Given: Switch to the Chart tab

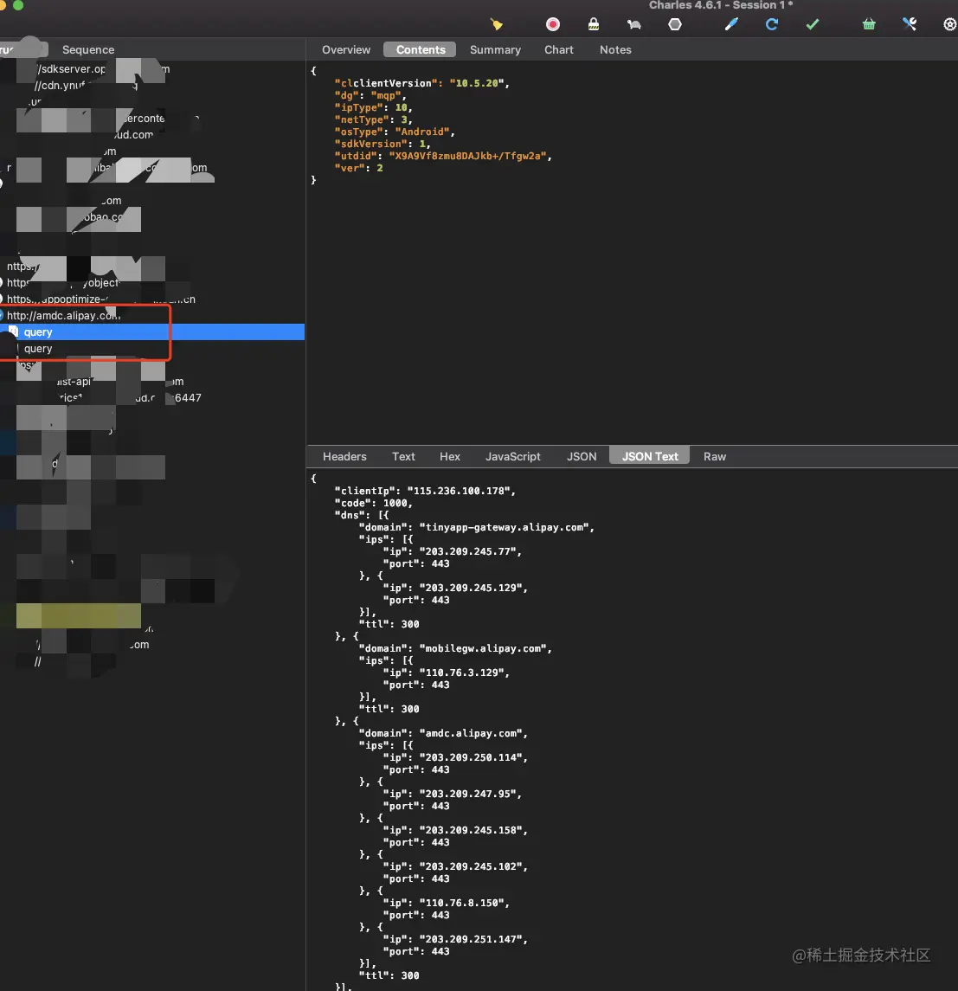Looking at the screenshot, I should [559, 50].
